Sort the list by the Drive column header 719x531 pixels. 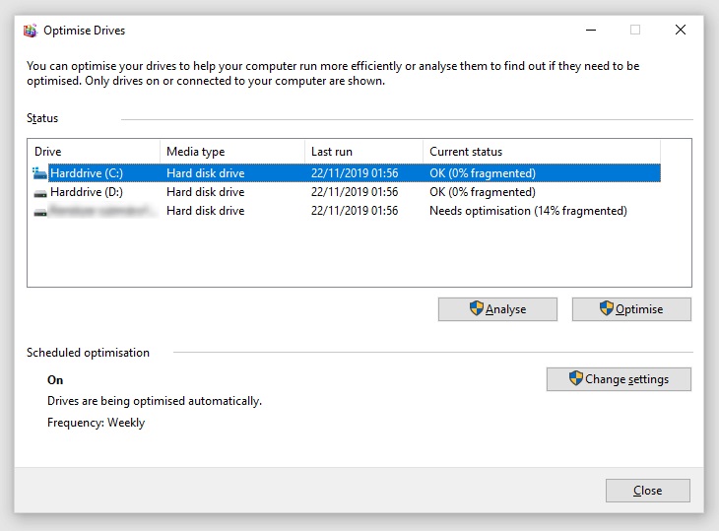click(94, 152)
